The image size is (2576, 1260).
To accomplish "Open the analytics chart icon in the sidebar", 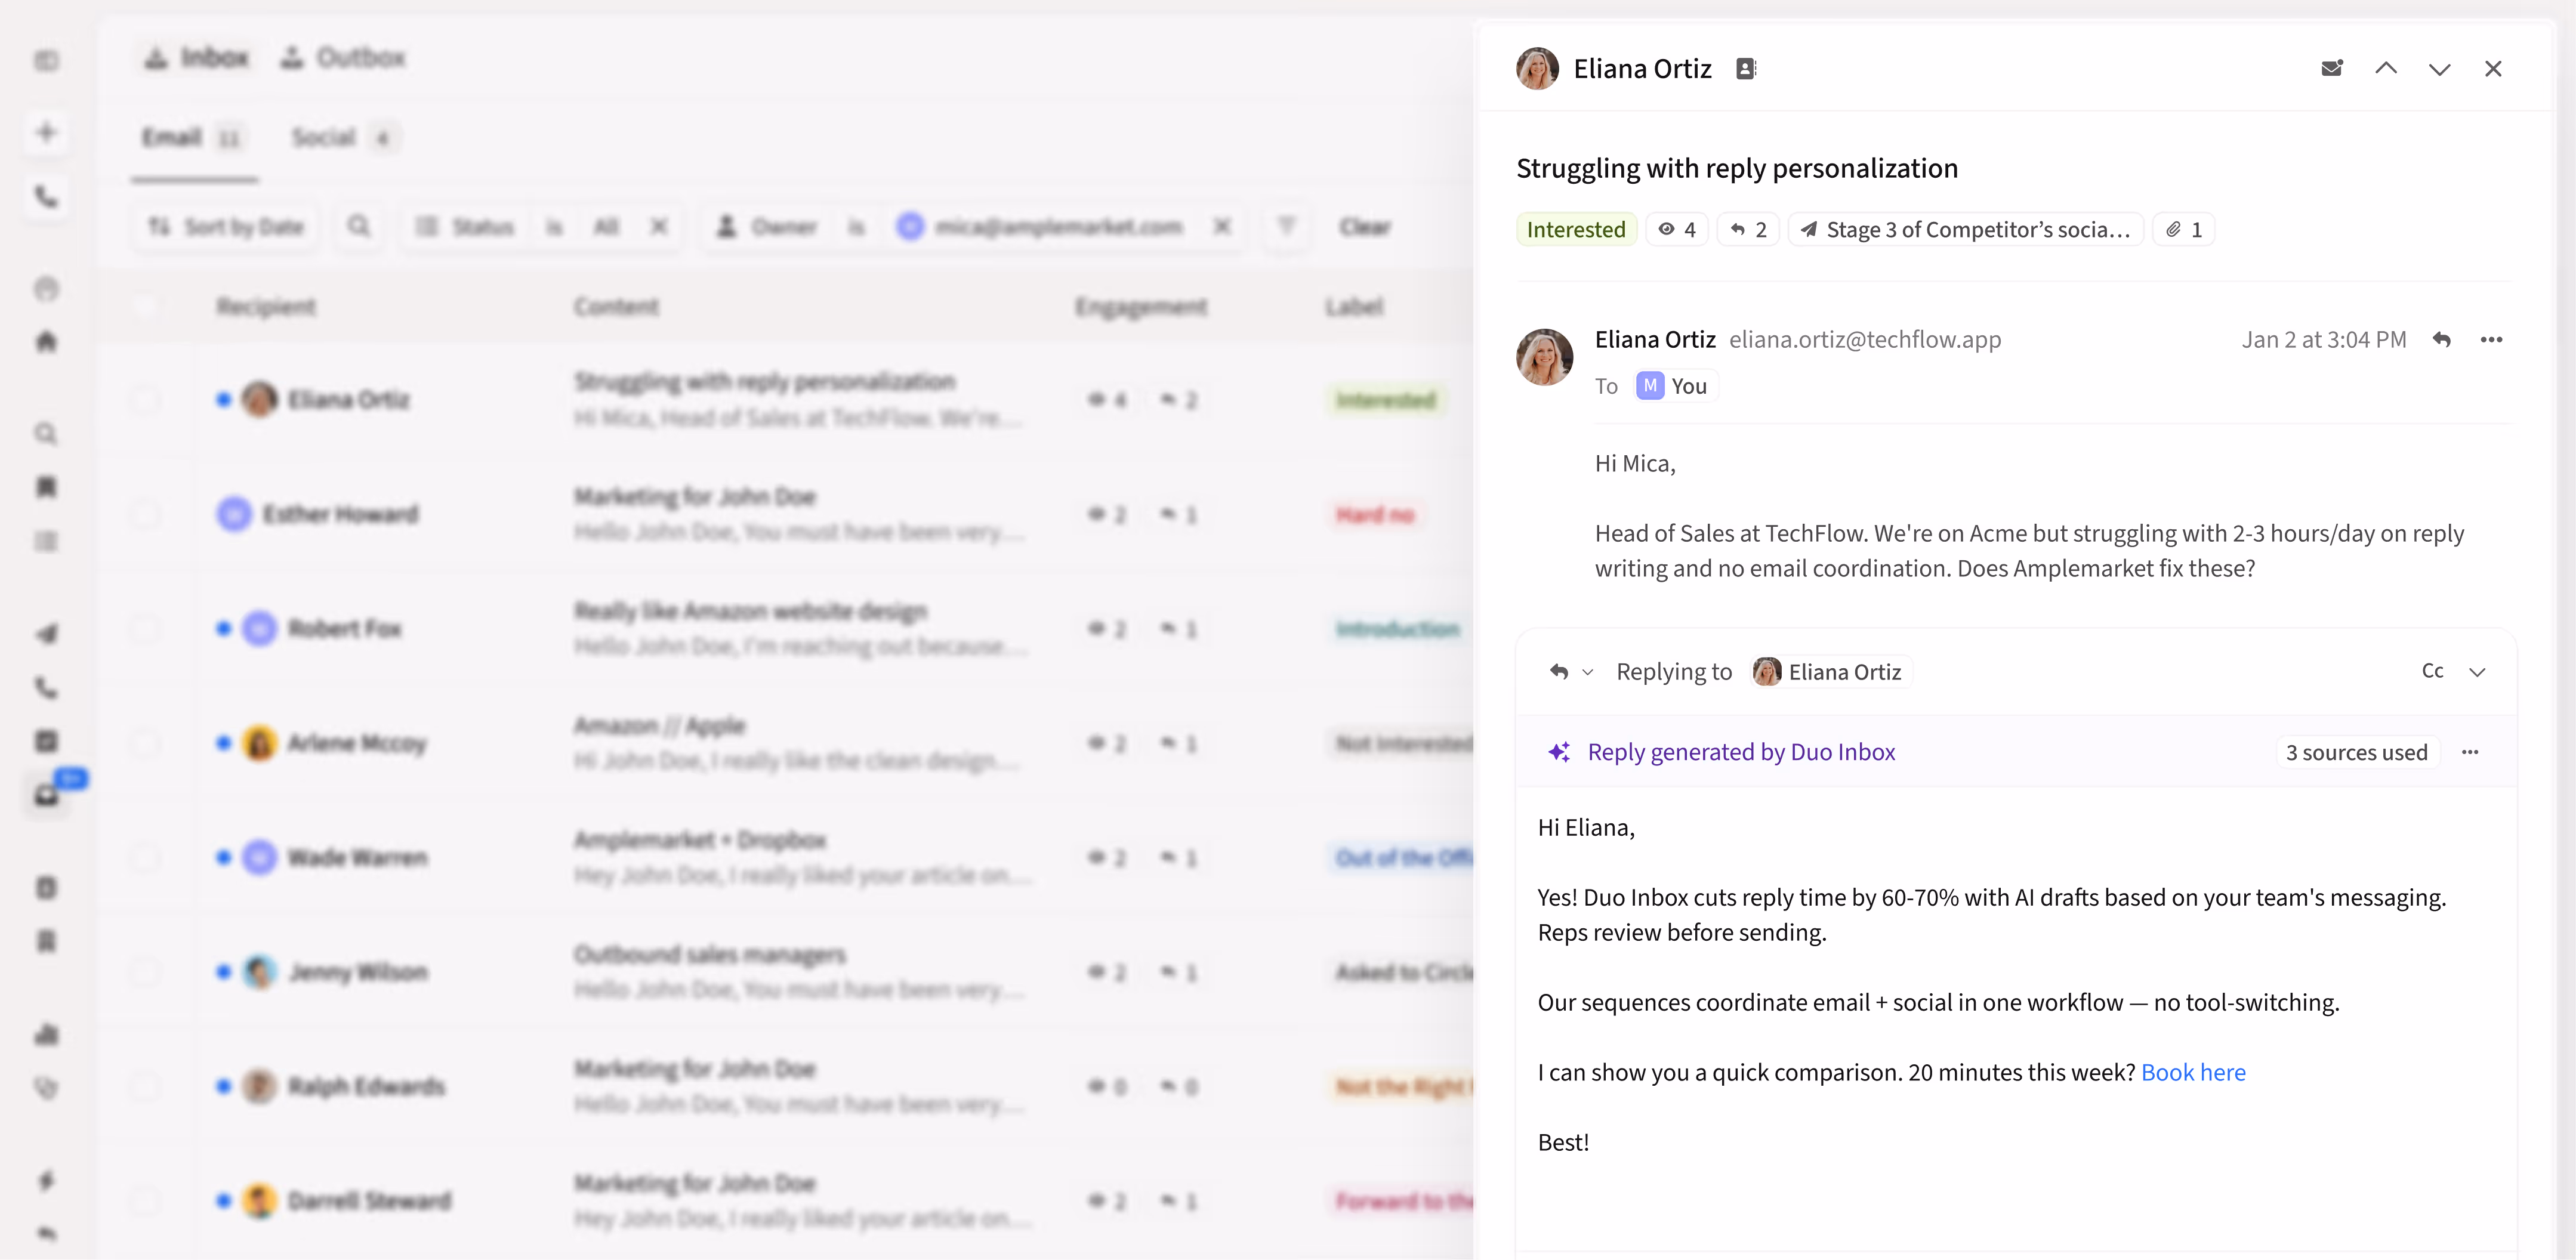I will tap(46, 1034).
